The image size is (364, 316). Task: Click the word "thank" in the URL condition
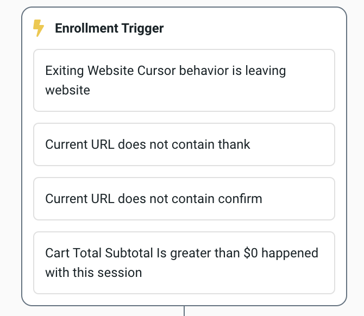[x=234, y=144]
